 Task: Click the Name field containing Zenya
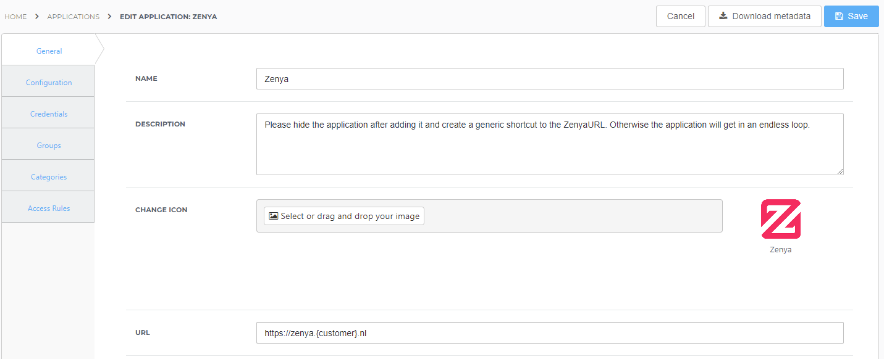[x=550, y=79]
